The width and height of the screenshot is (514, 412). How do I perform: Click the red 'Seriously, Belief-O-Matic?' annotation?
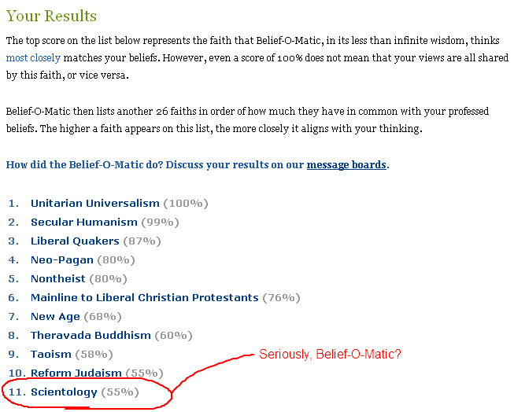pos(330,355)
